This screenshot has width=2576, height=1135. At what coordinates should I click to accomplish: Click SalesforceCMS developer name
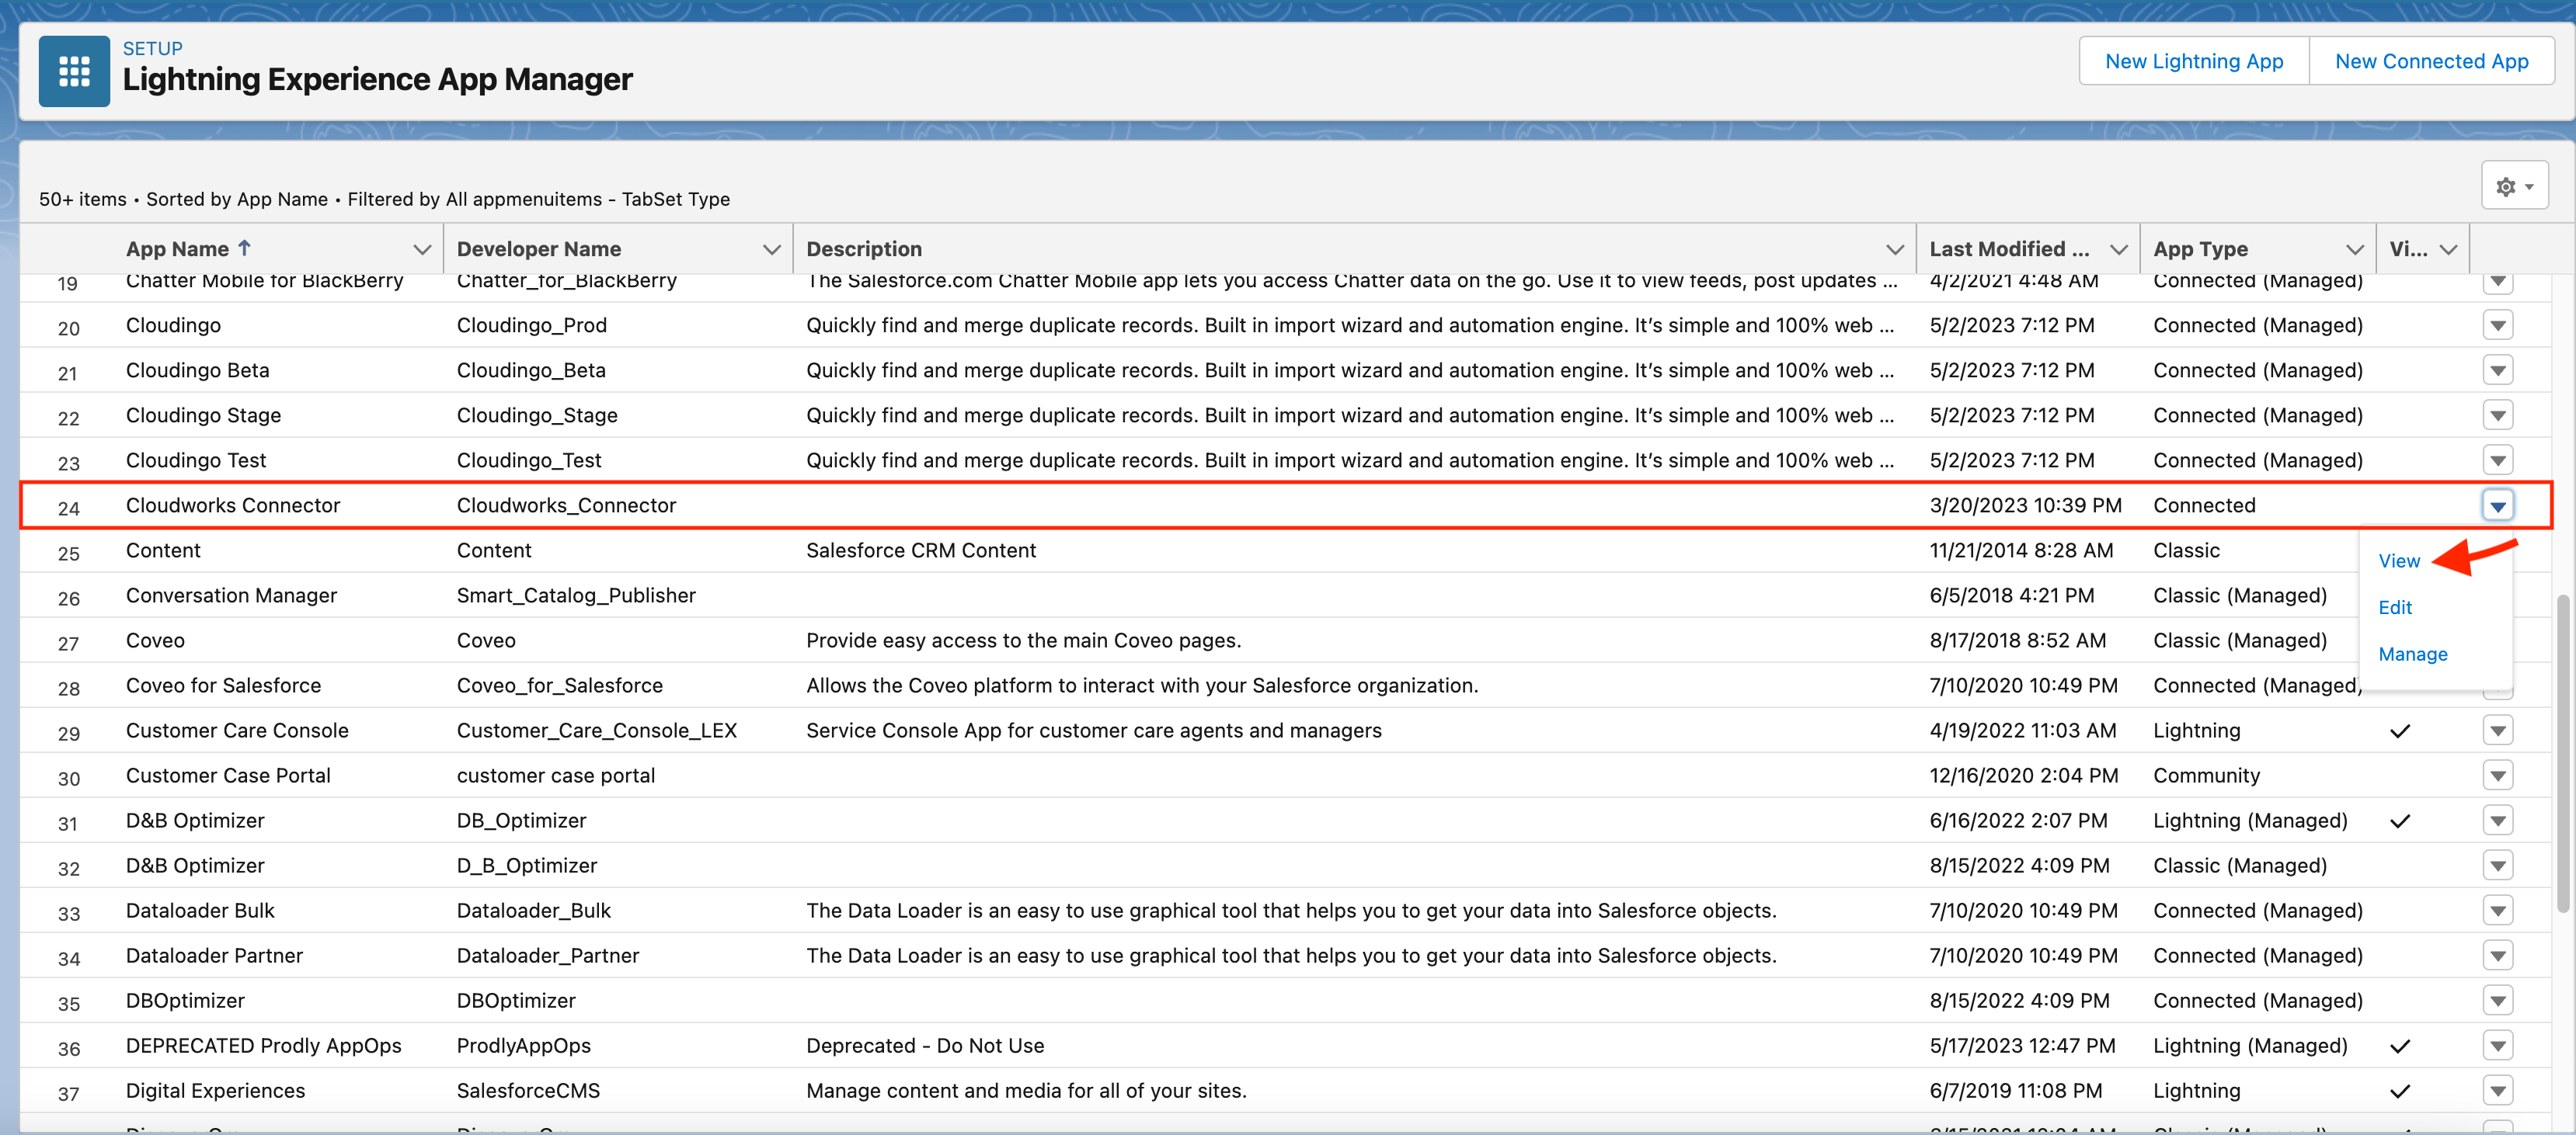(528, 1090)
